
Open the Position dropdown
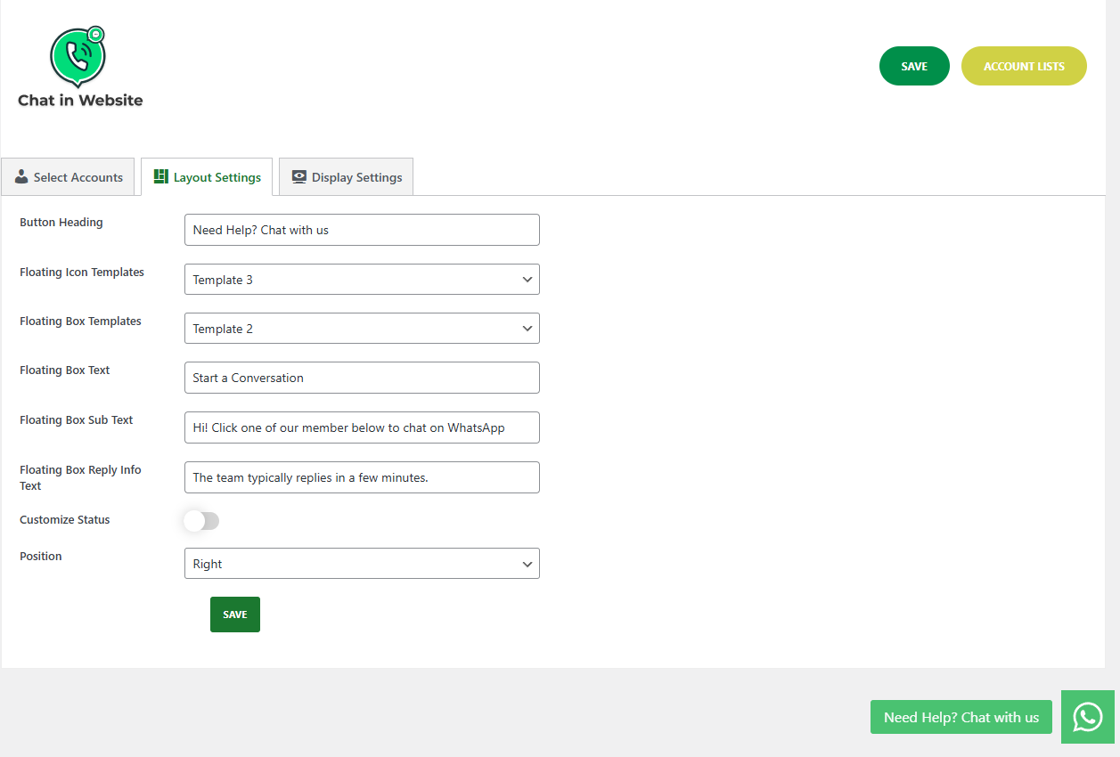pyautogui.click(x=362, y=563)
